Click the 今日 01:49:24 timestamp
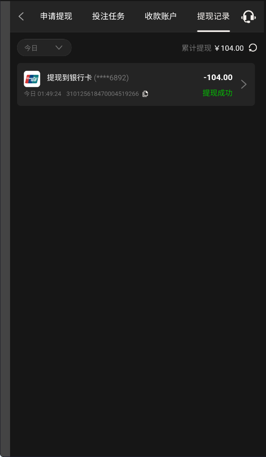 tap(42, 94)
